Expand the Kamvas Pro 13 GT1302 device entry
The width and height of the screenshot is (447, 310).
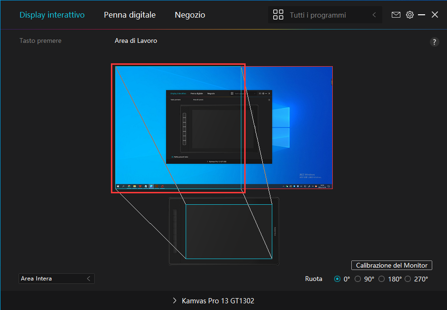175,301
